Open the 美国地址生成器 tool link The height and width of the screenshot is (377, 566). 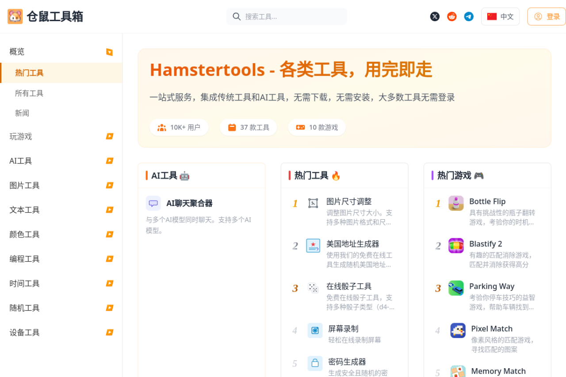(x=353, y=244)
